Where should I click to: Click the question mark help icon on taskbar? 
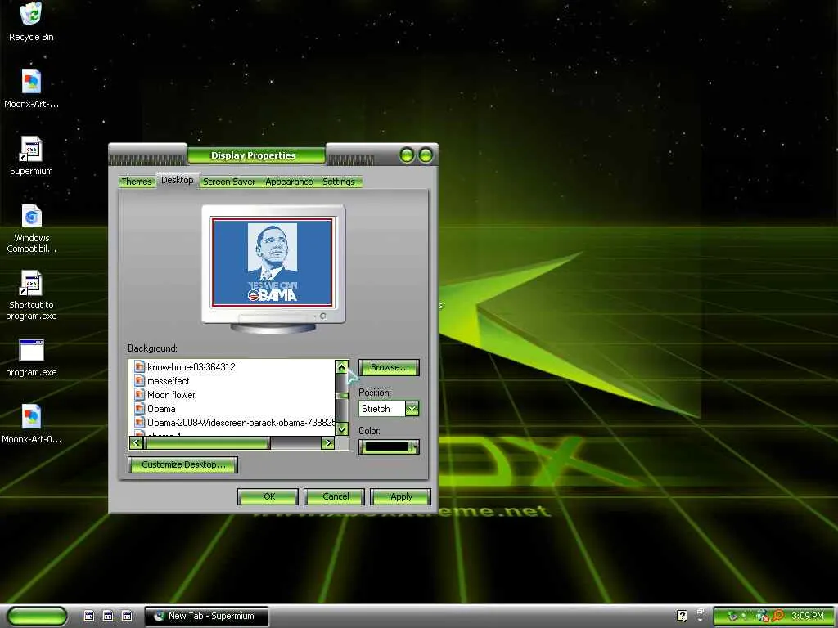682,616
